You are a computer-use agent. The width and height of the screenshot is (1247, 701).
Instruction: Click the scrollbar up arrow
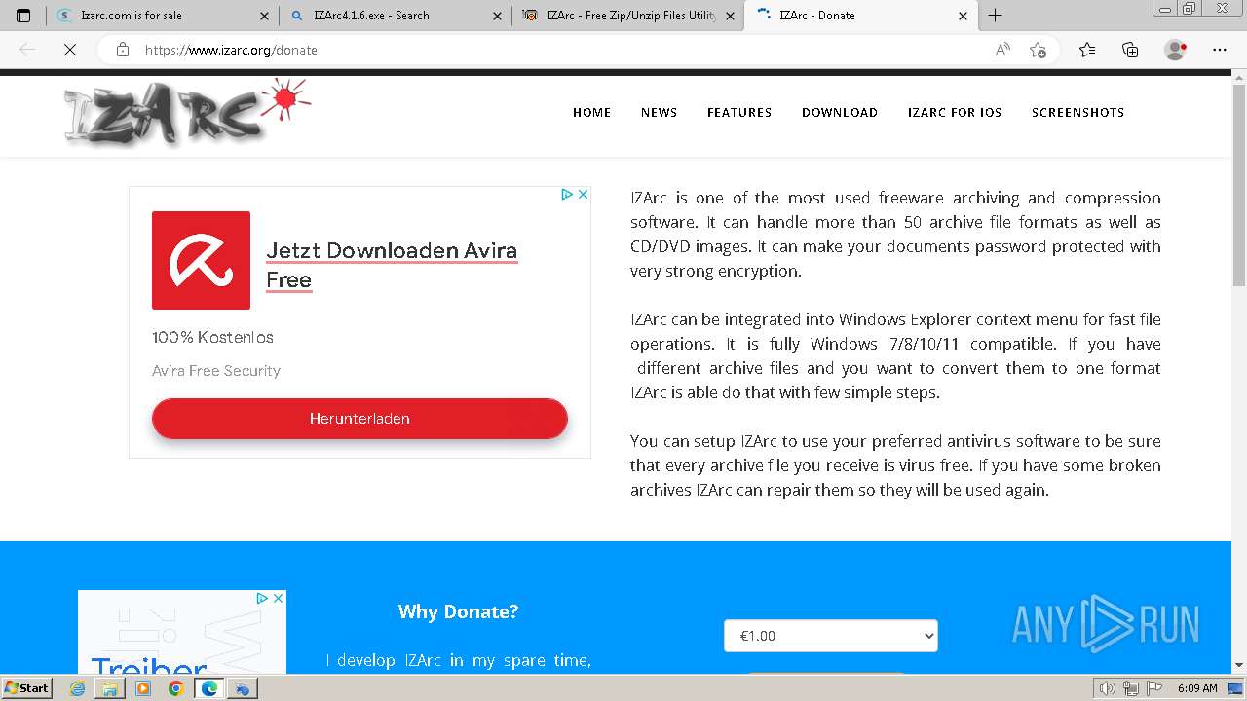1239,77
